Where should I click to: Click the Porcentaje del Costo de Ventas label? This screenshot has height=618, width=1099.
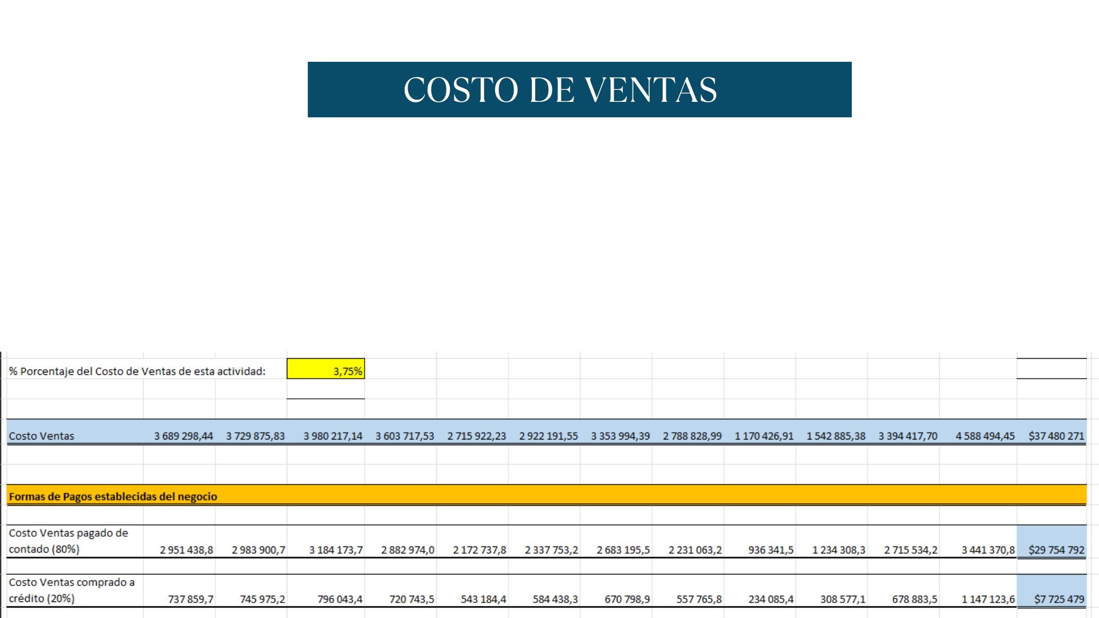click(137, 371)
